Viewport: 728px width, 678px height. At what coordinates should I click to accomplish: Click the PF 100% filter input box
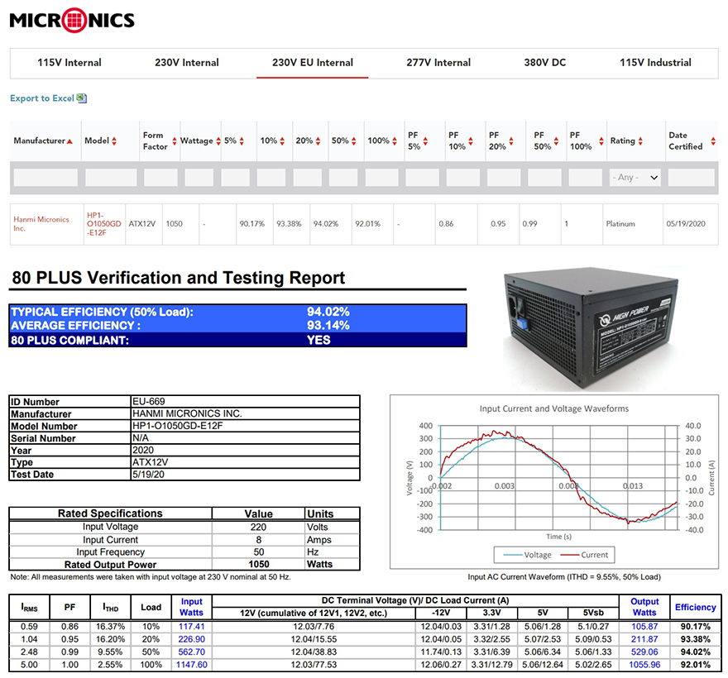tap(586, 177)
